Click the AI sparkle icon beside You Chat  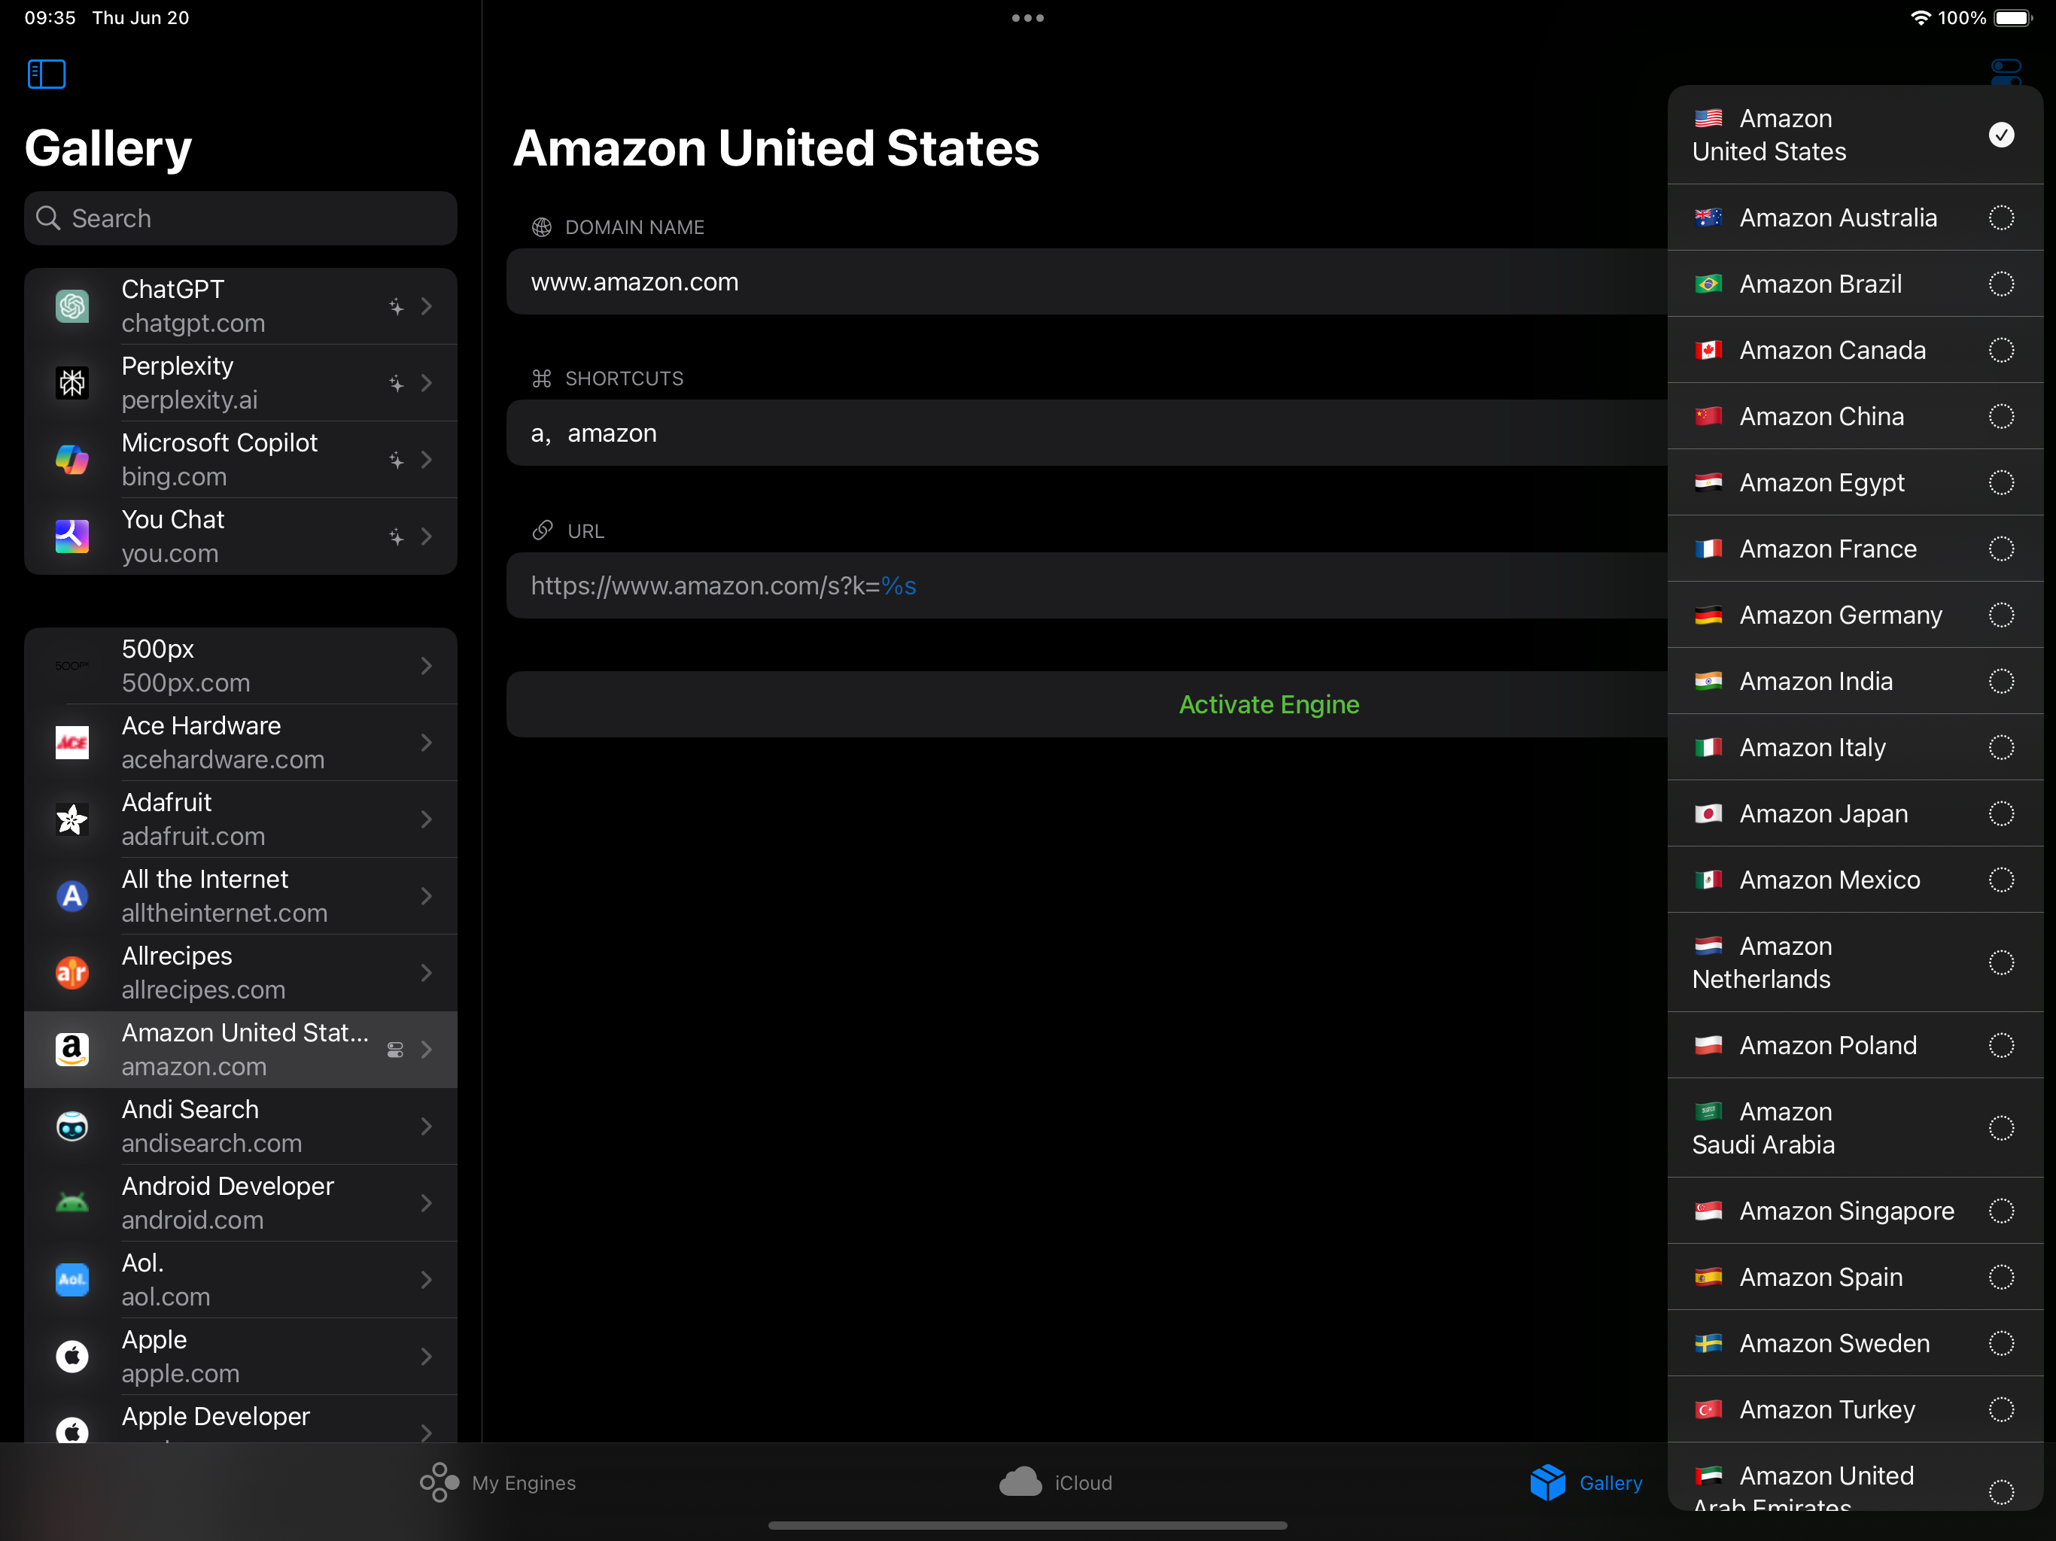pyautogui.click(x=396, y=536)
